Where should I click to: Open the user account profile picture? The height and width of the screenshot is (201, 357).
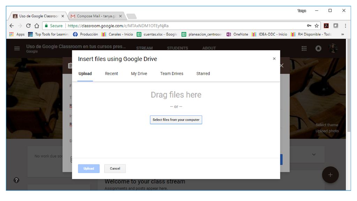click(333, 48)
